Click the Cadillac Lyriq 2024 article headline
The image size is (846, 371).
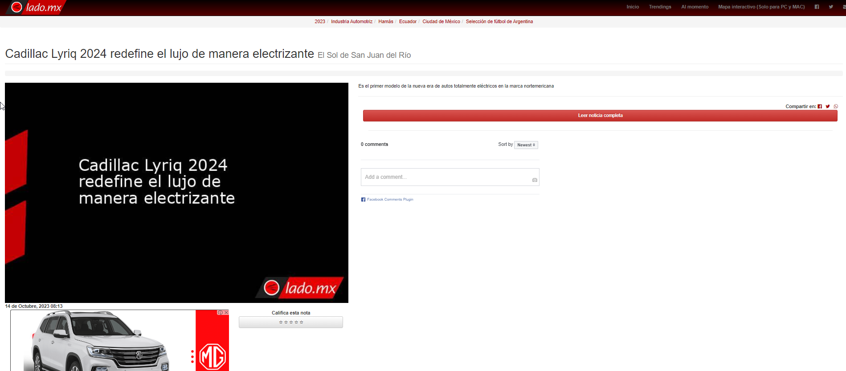pyautogui.click(x=159, y=54)
